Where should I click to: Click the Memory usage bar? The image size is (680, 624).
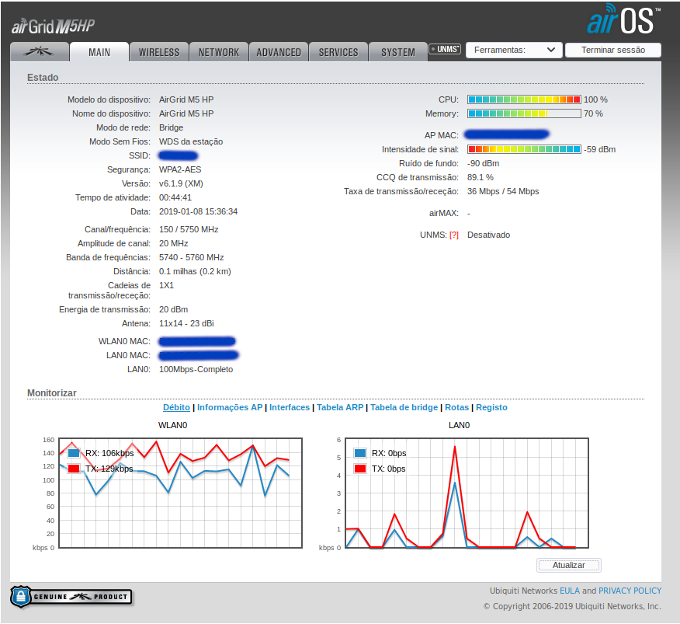coord(524,113)
